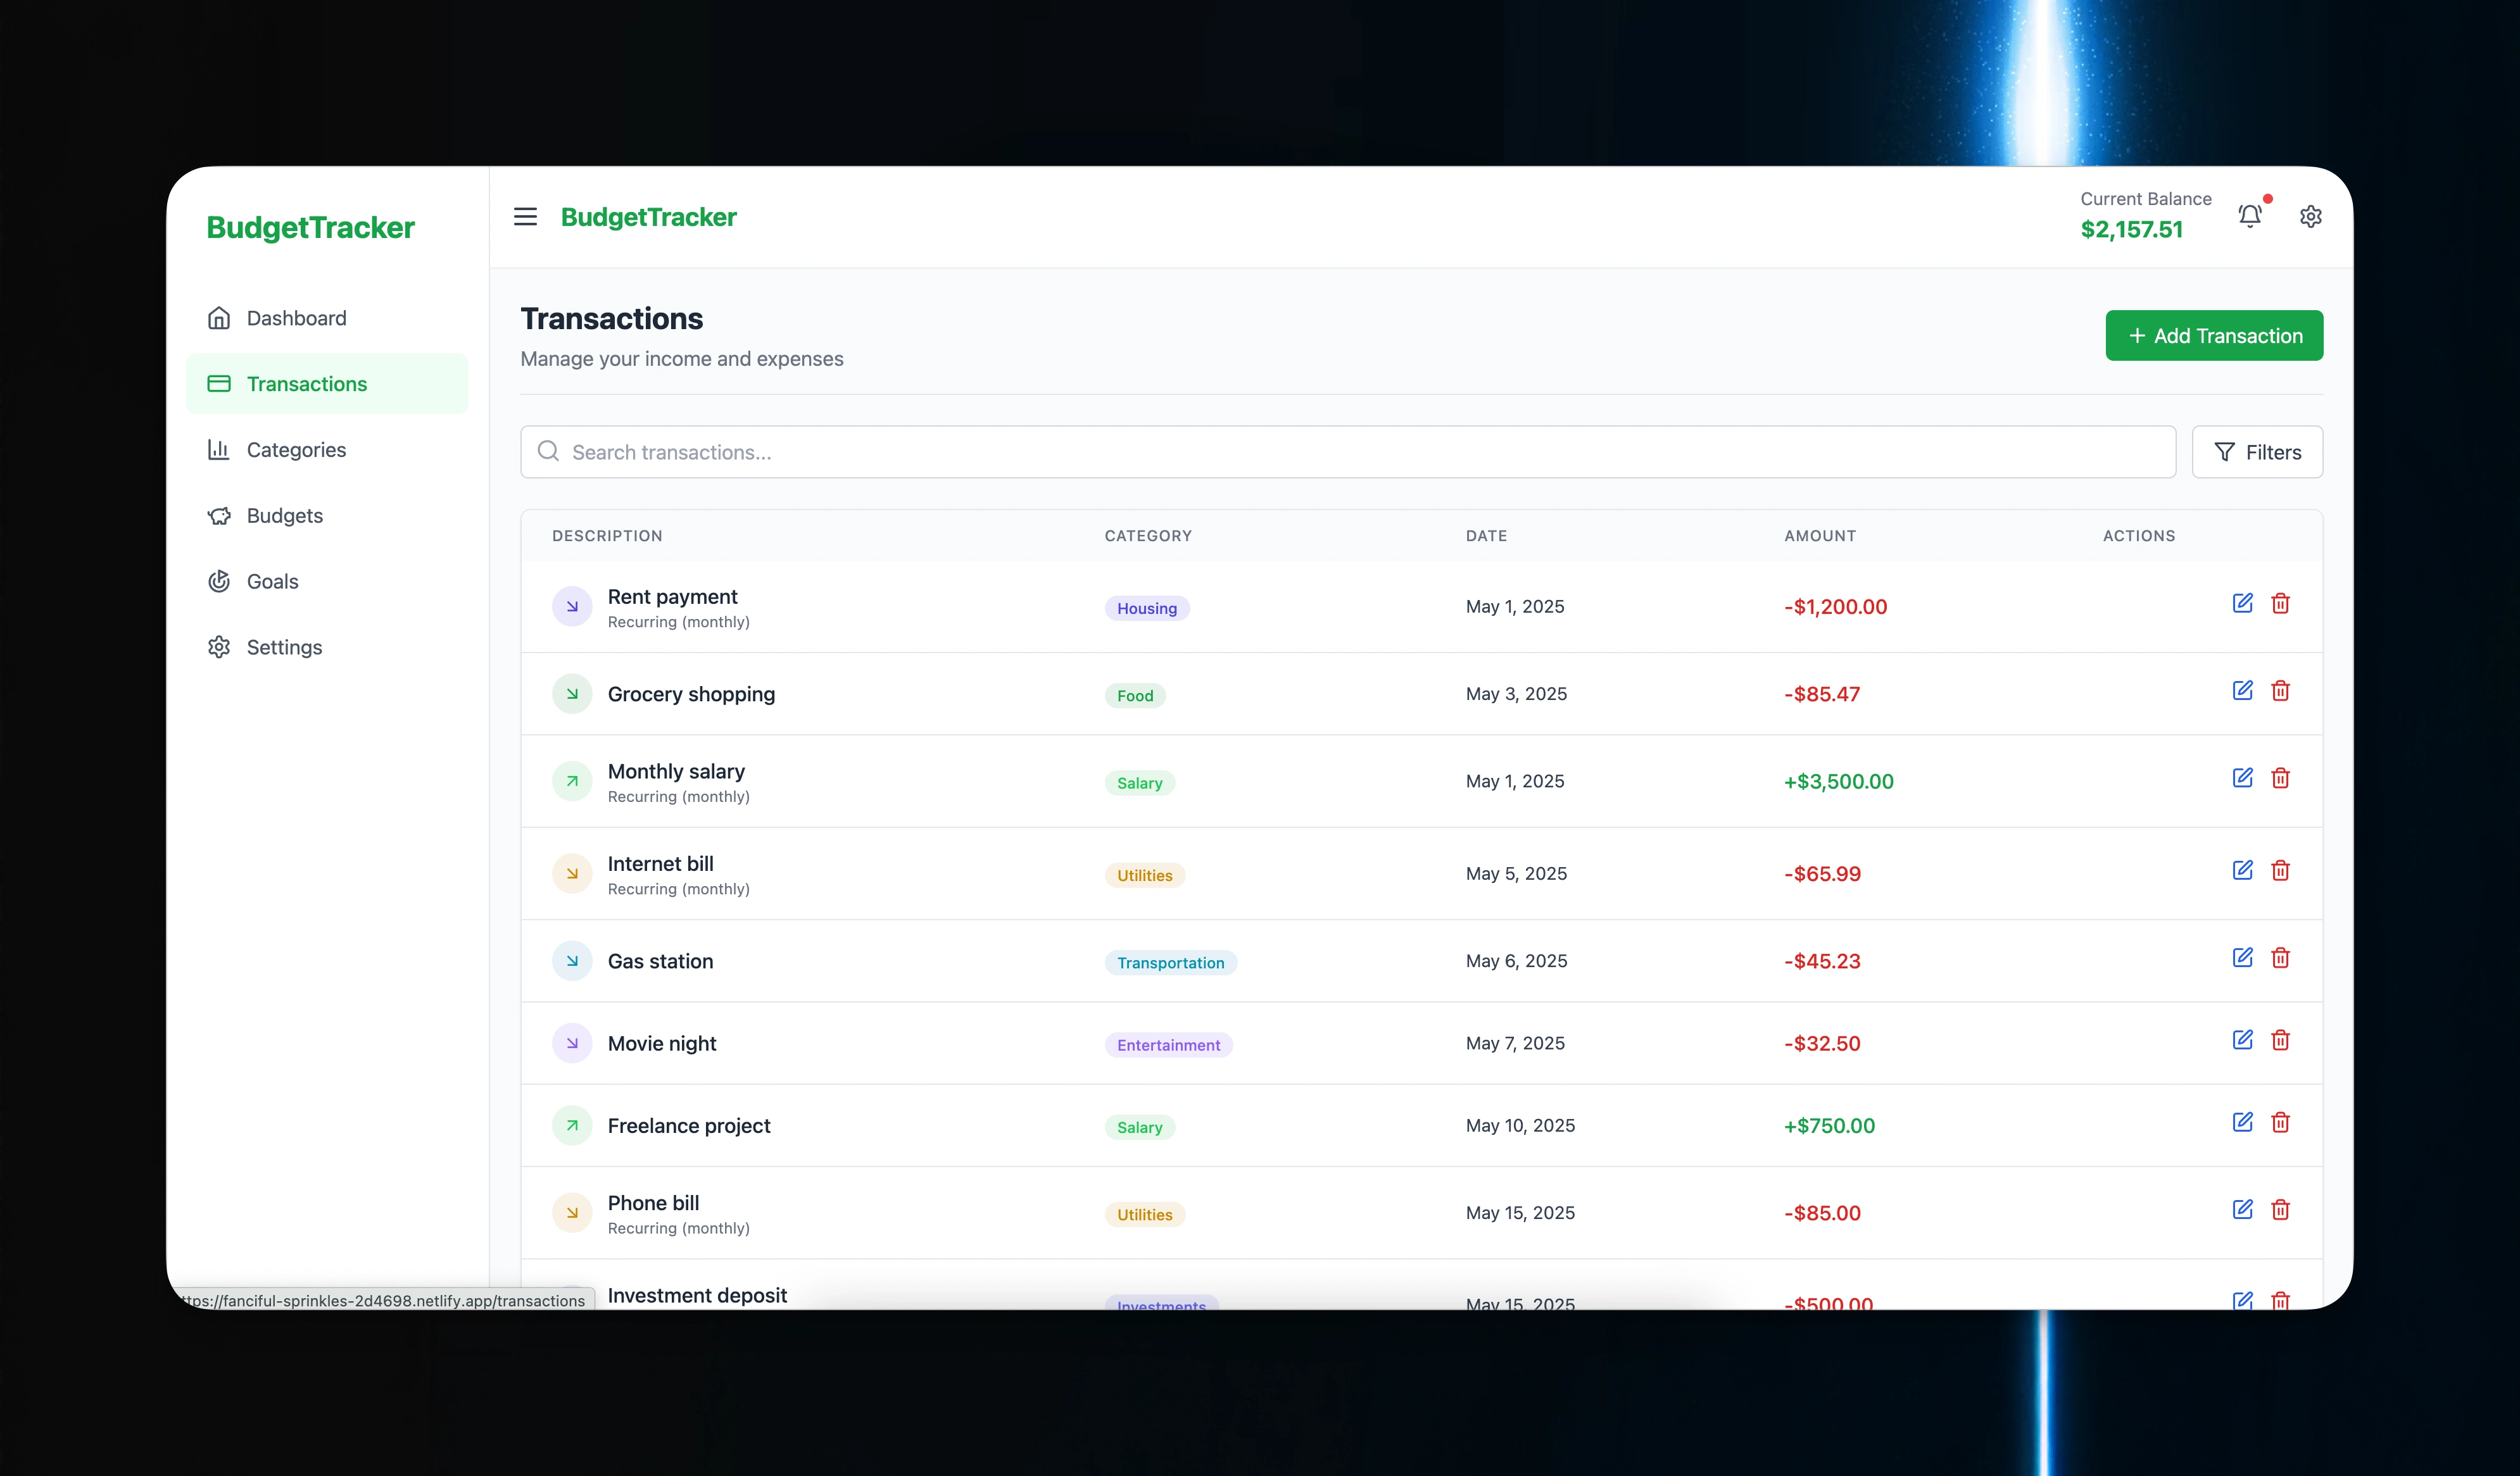Focus the Search transactions field
The height and width of the screenshot is (1476, 2520).
1348,453
